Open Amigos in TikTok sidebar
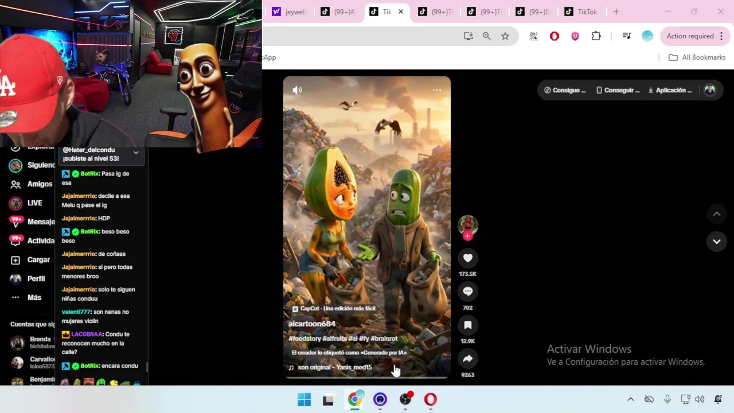This screenshot has width=734, height=413. 32,184
